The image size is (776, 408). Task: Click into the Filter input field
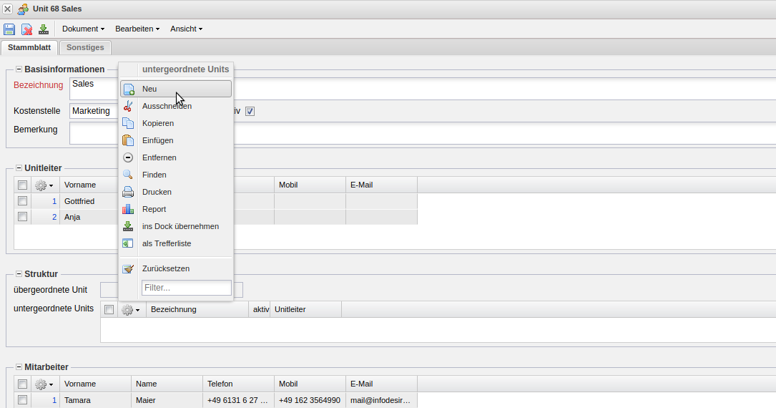(x=186, y=288)
